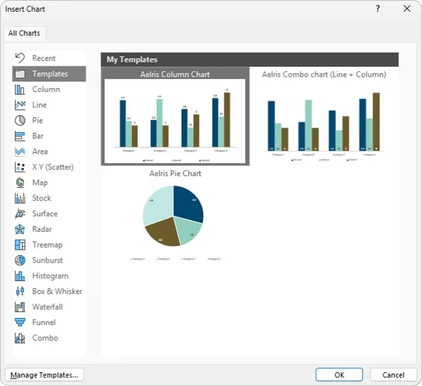This screenshot has width=422, height=386.
Task: Click the Aelris Column Chart title
Action: 175,74
